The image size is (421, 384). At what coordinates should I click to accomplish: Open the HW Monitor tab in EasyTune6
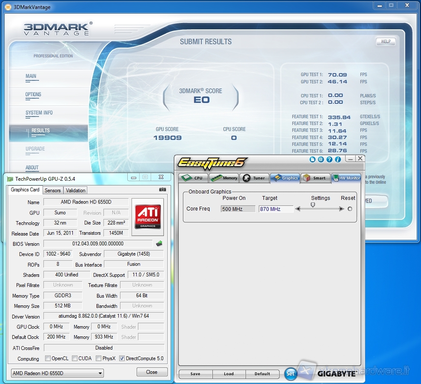[346, 178]
